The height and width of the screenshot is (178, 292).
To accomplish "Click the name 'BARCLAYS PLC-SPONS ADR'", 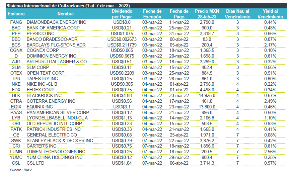I will [x=56, y=45].
